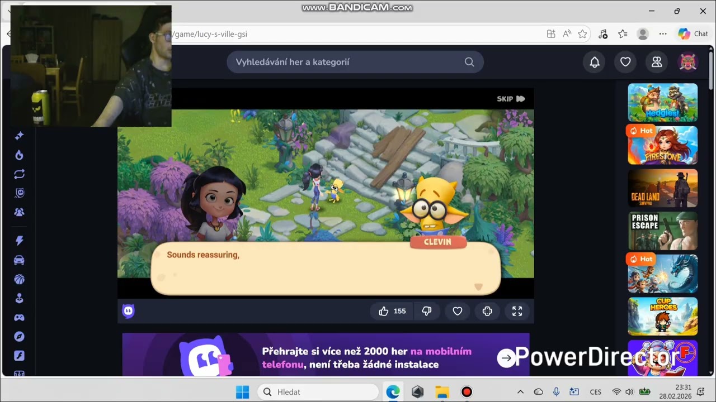Click the mobile games banner arrow button
This screenshot has width=716, height=402.
pyautogui.click(x=506, y=358)
